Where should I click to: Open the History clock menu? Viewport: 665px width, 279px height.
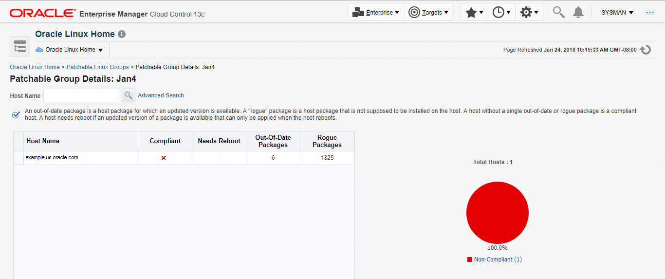[501, 12]
